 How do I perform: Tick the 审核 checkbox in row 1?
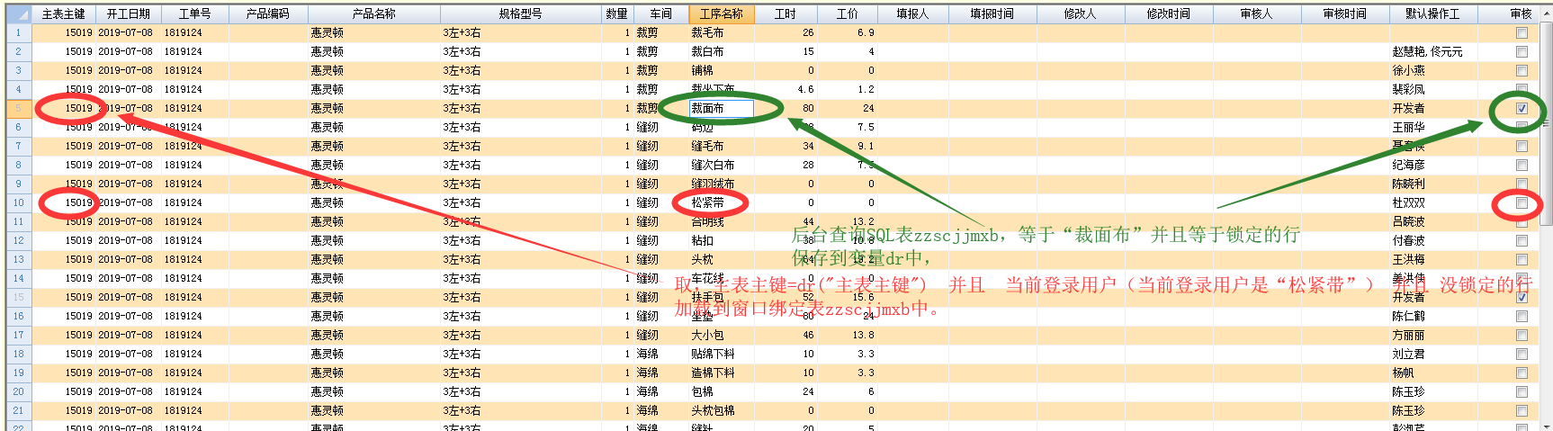click(1522, 32)
